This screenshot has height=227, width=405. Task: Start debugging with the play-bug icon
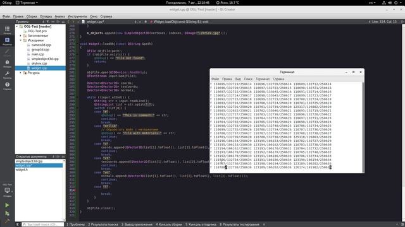[x=7, y=213]
